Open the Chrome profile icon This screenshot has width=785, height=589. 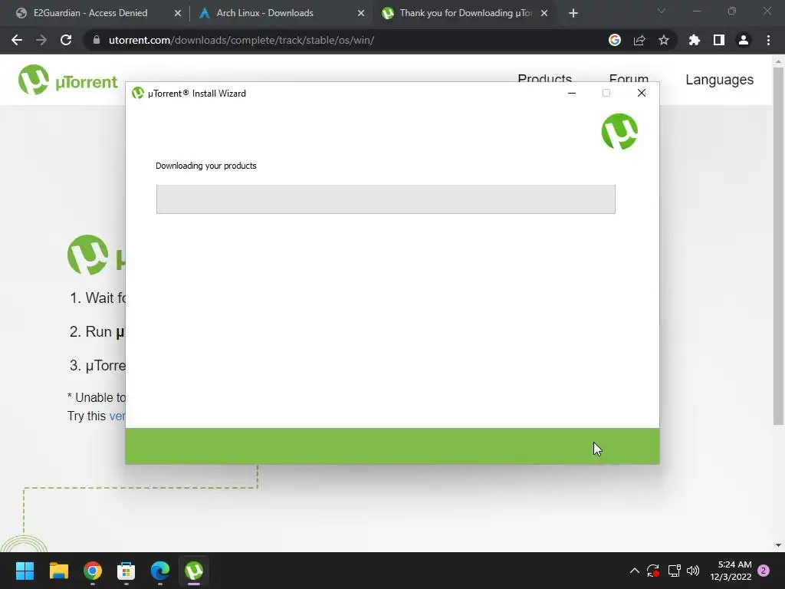coord(744,40)
